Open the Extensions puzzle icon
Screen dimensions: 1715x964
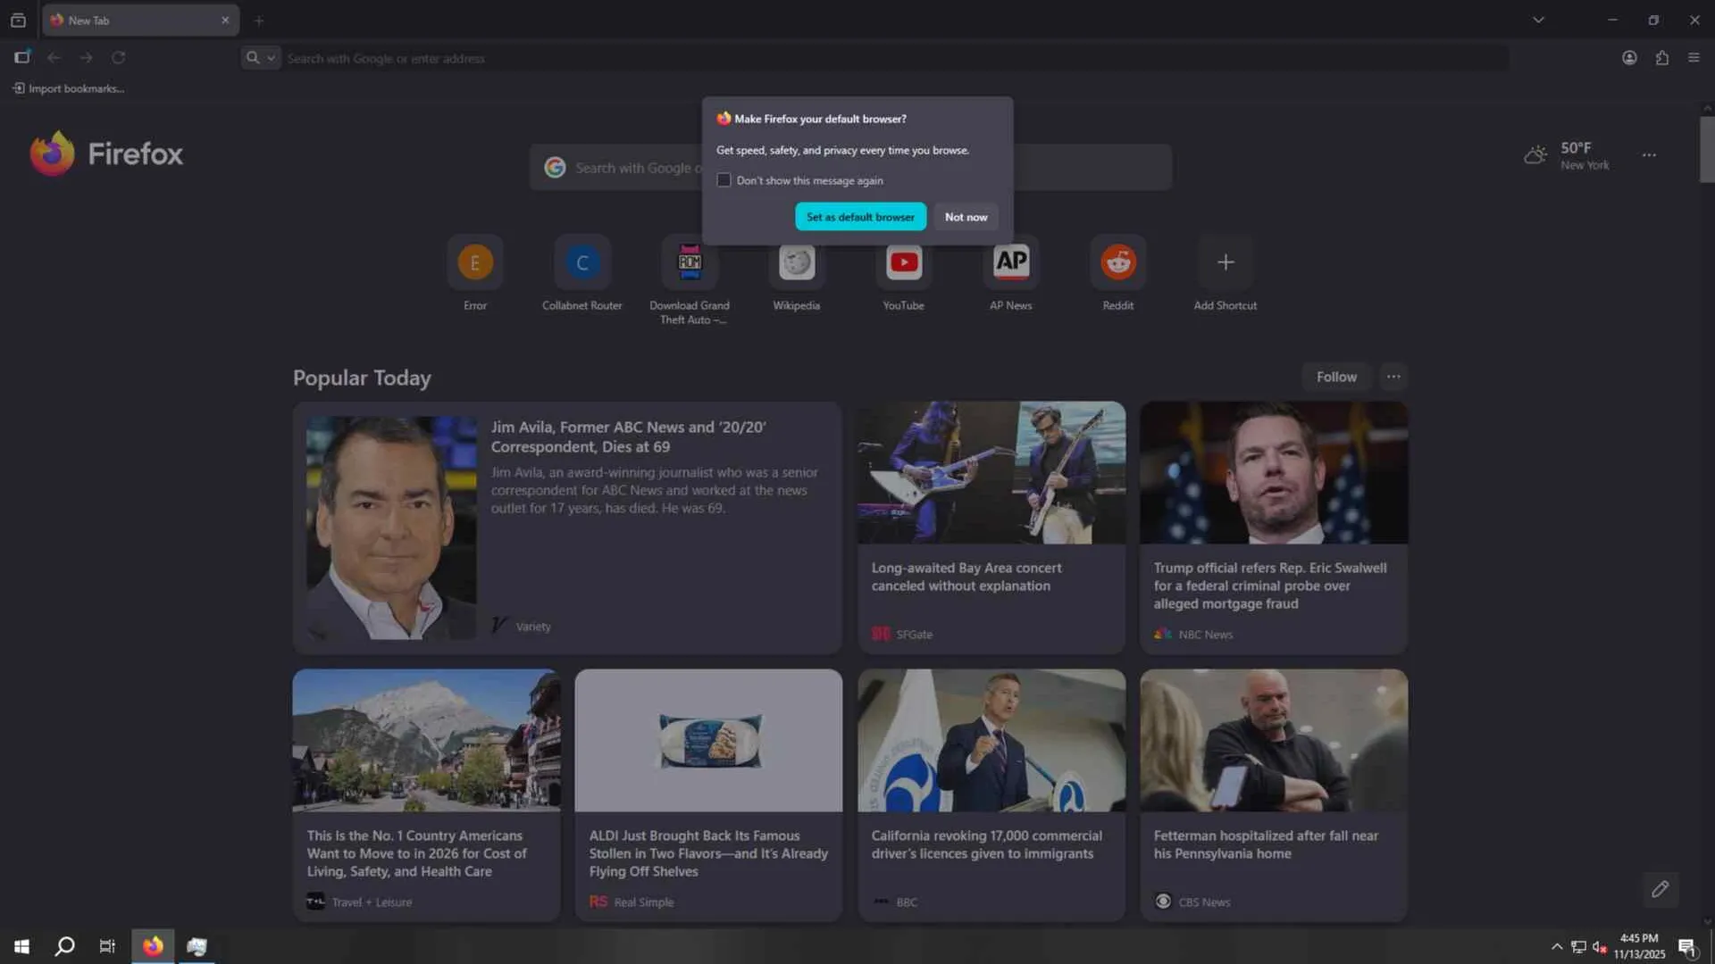1661,58
